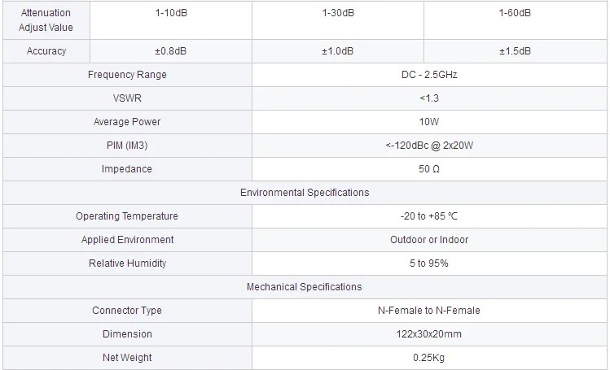Click the Outdoor or Indoor value
The image size is (610, 370).
pos(430,240)
